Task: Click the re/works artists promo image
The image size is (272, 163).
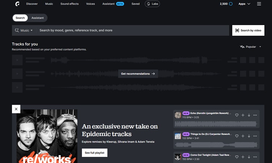Action: coord(47,136)
